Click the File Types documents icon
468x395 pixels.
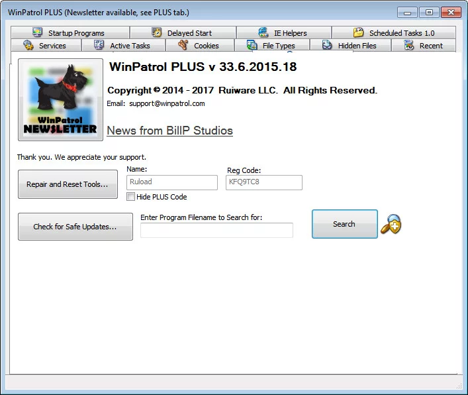(x=252, y=45)
